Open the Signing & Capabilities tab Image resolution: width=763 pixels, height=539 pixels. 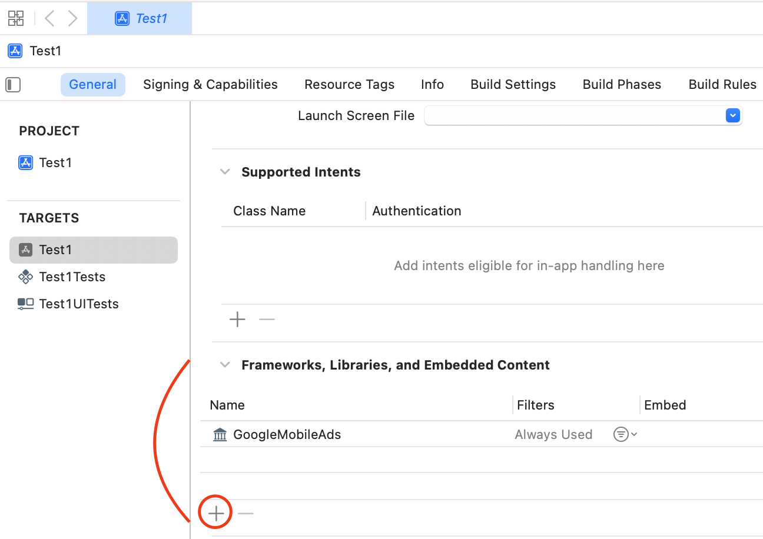[x=210, y=85]
